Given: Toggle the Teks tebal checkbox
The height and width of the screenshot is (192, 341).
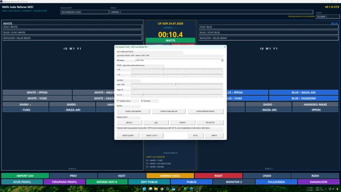Looking at the screenshot, I should coord(142,101).
